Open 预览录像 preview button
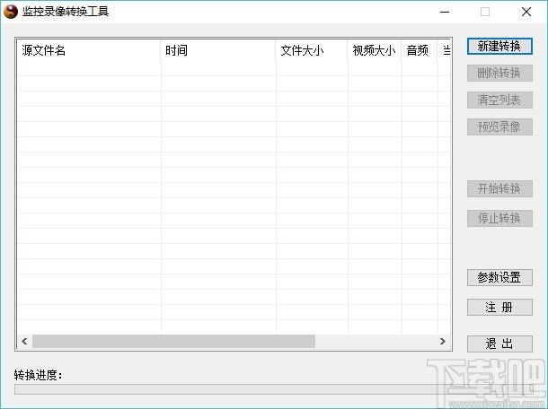548x409 pixels. tap(499, 126)
